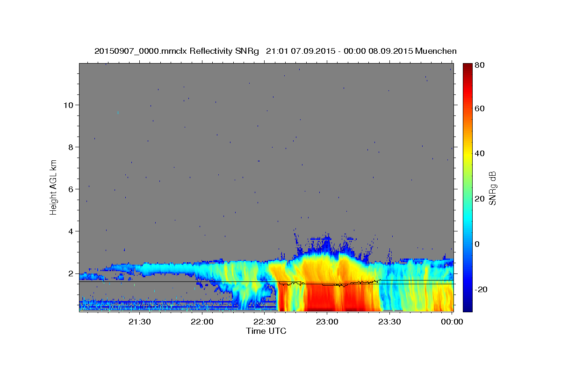Click the 22:30 time tick label

[x=265, y=322]
